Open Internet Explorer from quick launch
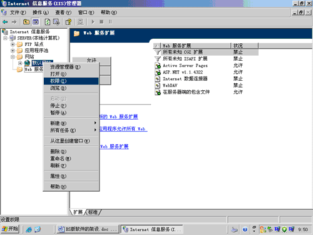The height and width of the screenshot is (235, 313). (29, 229)
